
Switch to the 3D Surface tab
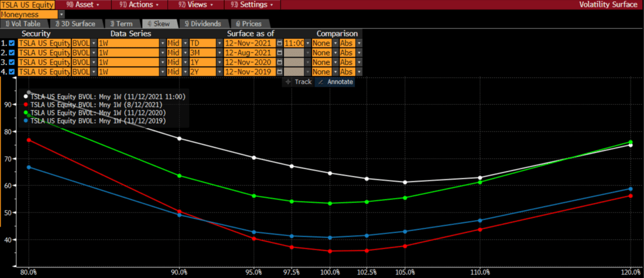[x=75, y=24]
